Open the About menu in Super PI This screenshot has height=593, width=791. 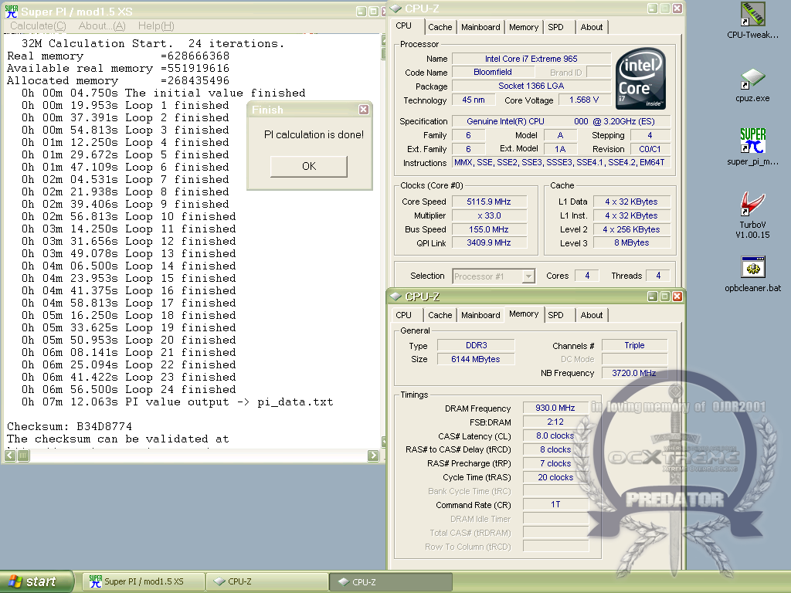[102, 25]
